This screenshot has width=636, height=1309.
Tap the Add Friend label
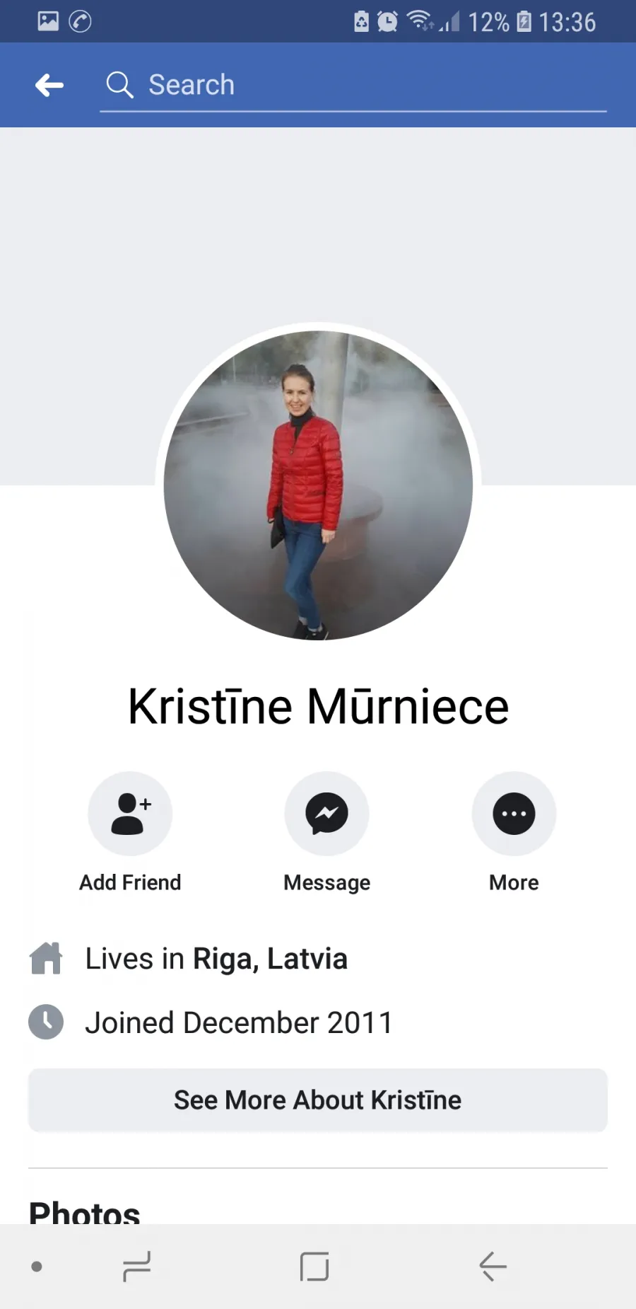coord(130,882)
